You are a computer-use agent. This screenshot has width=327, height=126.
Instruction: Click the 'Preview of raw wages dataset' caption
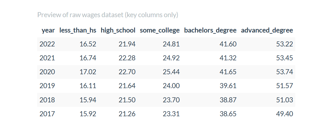pos(108,15)
